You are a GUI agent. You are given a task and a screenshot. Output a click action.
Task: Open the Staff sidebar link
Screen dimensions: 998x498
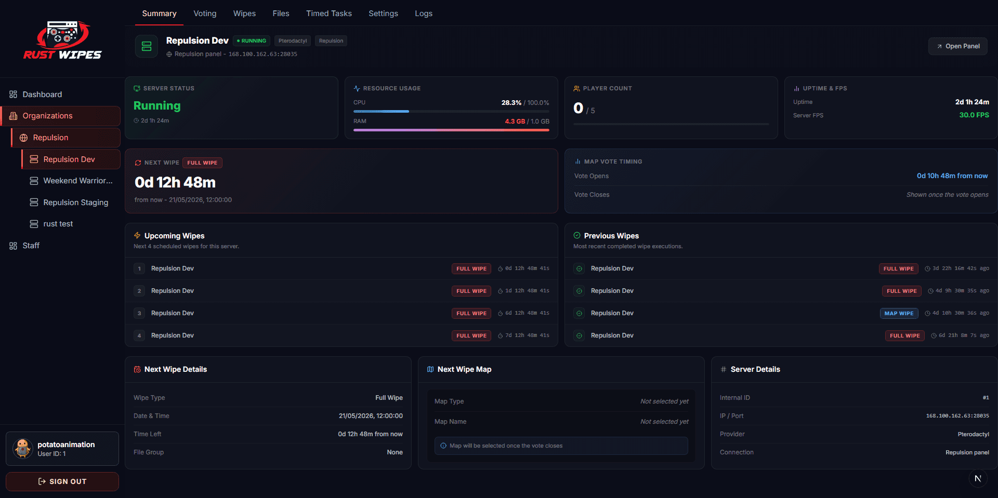coord(60,246)
